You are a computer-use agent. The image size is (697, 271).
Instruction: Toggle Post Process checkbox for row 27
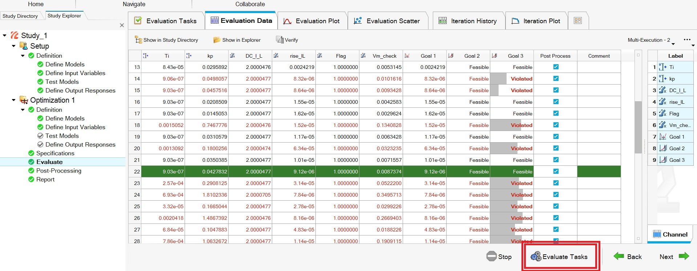point(556,229)
